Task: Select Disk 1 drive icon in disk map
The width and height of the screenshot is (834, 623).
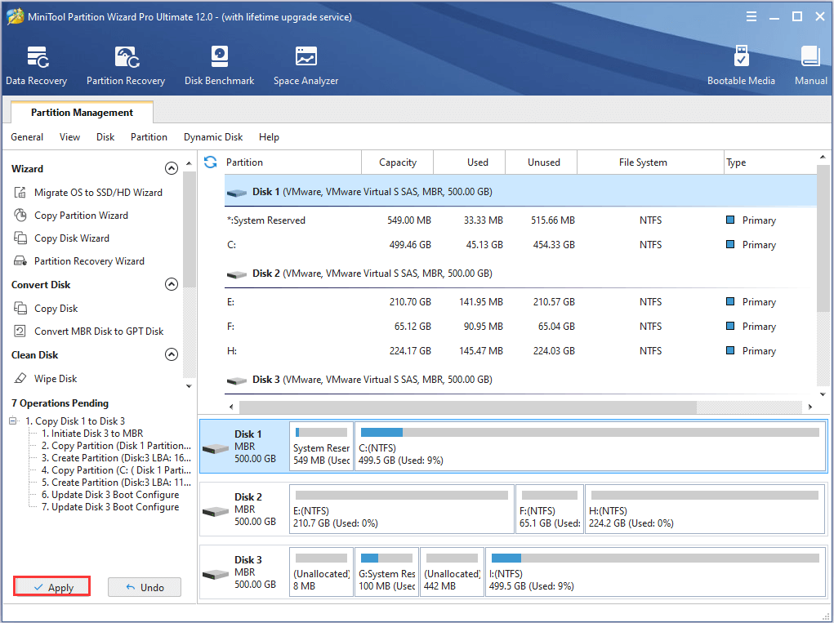Action: (x=216, y=448)
